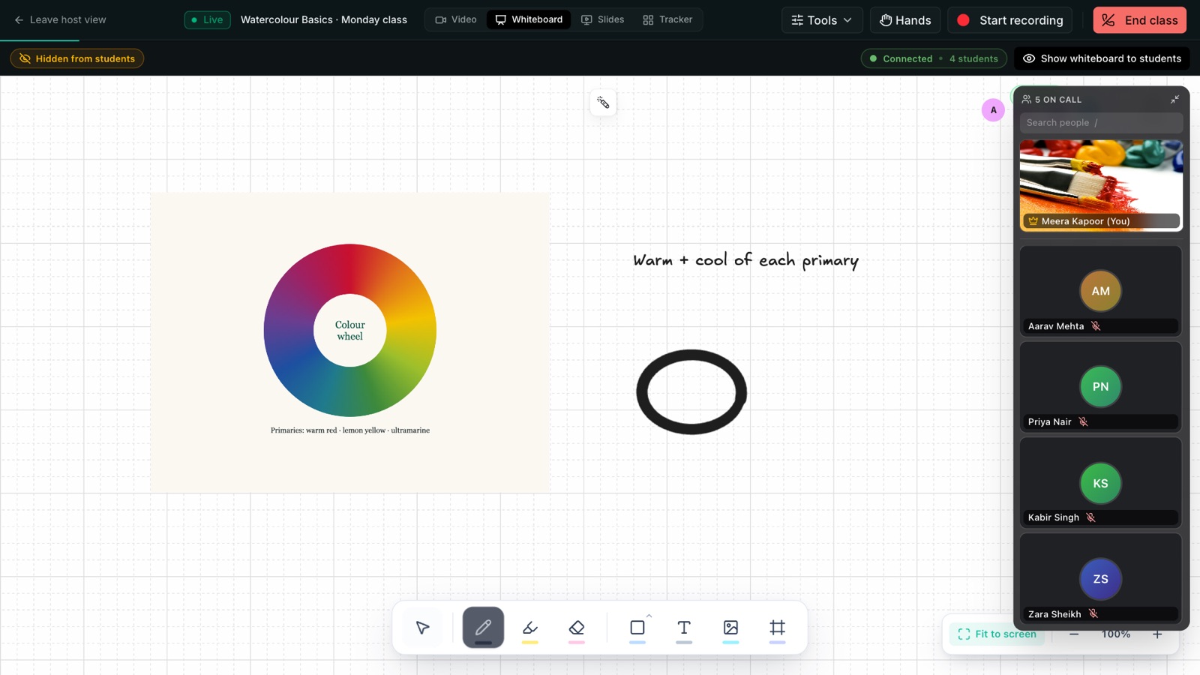Open the Hands raised list

tap(905, 20)
